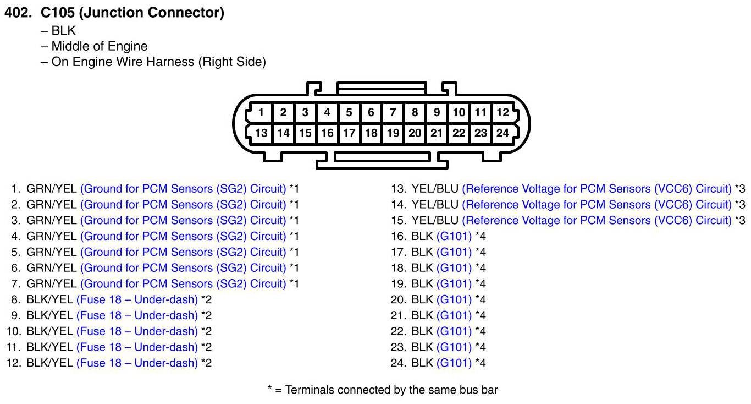Select terminal 24 cell in connector diagram

(x=502, y=133)
